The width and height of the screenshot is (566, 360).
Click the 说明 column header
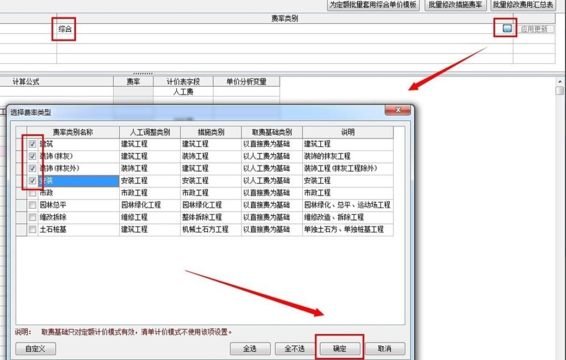(x=348, y=132)
